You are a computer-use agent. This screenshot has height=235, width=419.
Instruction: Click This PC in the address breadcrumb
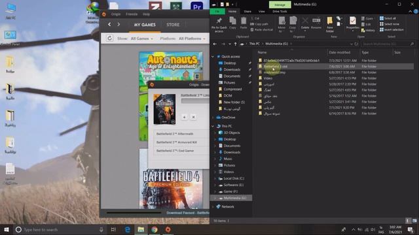[x=254, y=44]
